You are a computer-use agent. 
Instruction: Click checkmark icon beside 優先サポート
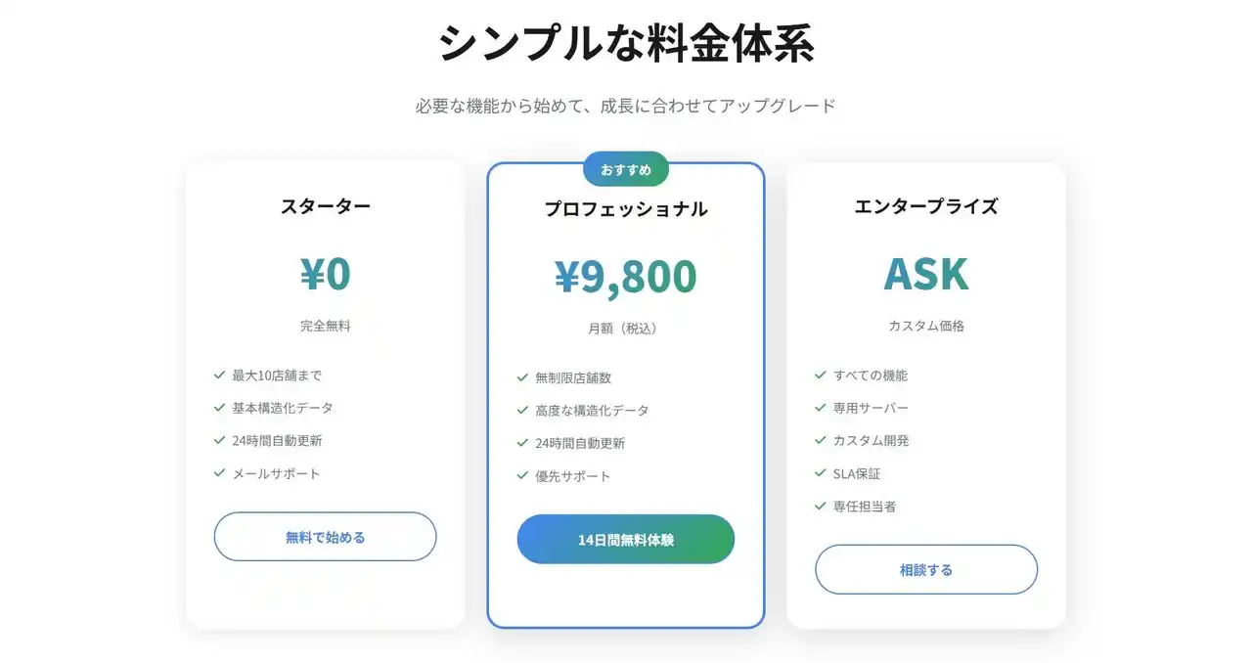pos(523,476)
